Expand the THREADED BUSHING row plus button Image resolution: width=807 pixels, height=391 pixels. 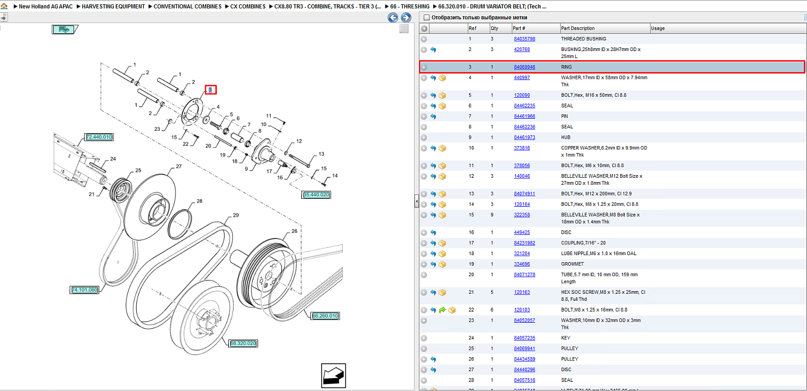424,39
